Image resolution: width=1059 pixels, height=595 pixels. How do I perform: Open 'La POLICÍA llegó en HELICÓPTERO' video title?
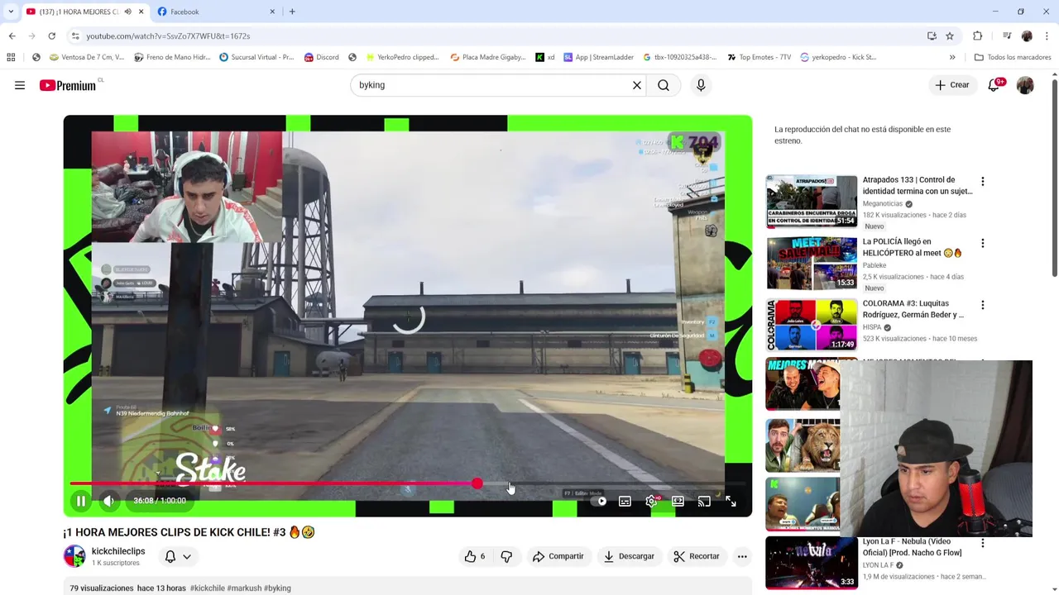(x=913, y=247)
